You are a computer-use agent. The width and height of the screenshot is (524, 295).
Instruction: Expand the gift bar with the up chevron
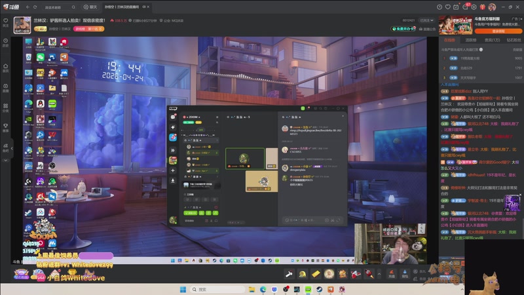(x=379, y=274)
